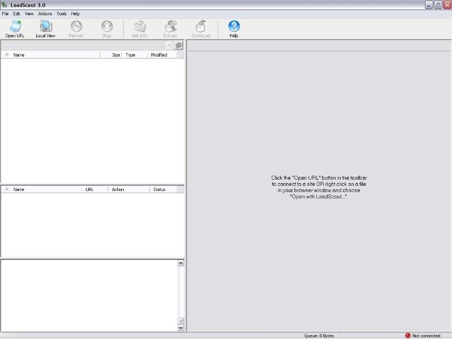Click the Not connected status text
The height and width of the screenshot is (339, 452).
tap(426, 336)
